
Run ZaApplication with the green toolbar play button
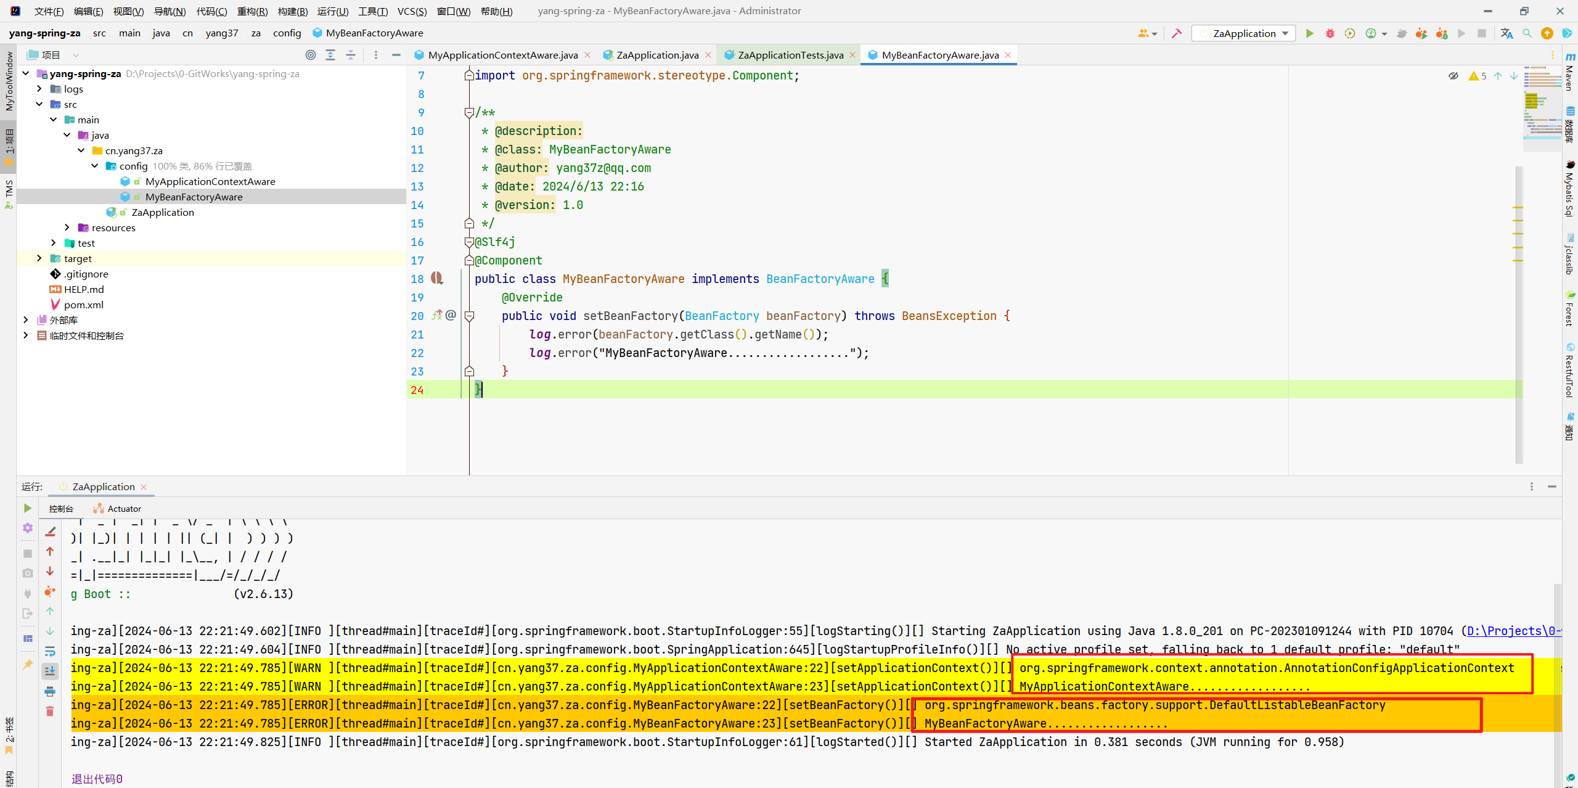1310,33
